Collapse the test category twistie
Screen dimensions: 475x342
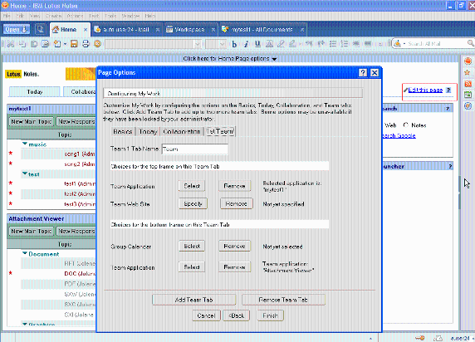tap(25, 173)
